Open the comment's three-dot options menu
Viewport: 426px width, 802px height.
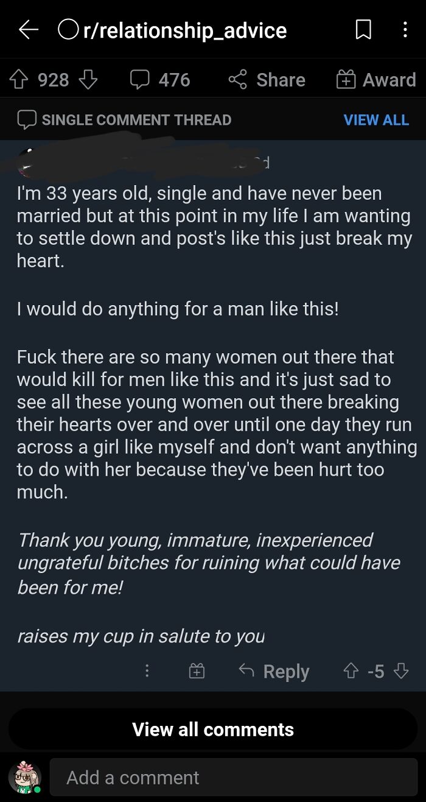click(147, 672)
